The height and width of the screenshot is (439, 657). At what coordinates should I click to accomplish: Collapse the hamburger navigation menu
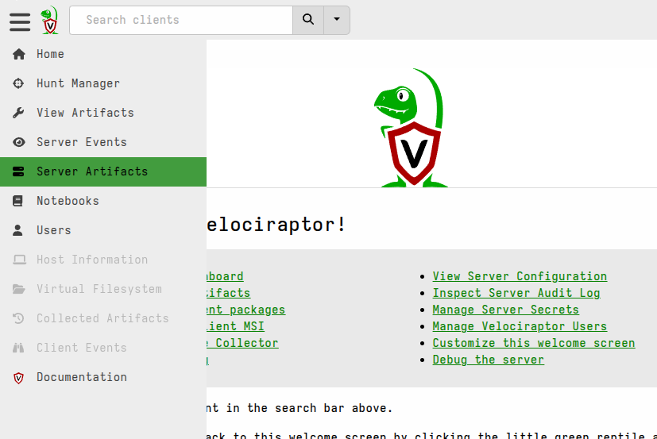point(20,21)
